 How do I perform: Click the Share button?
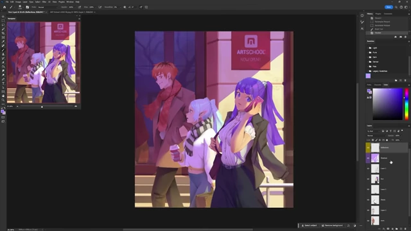389,7
